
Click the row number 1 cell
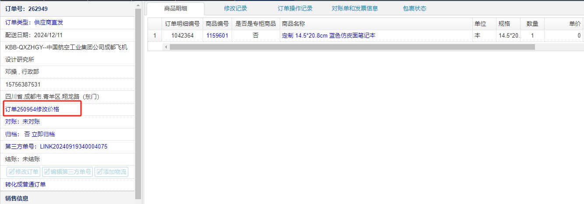(155, 36)
